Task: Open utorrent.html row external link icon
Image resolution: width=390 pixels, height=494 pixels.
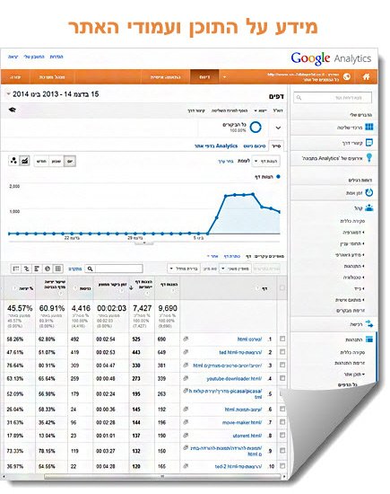Action: point(186,435)
